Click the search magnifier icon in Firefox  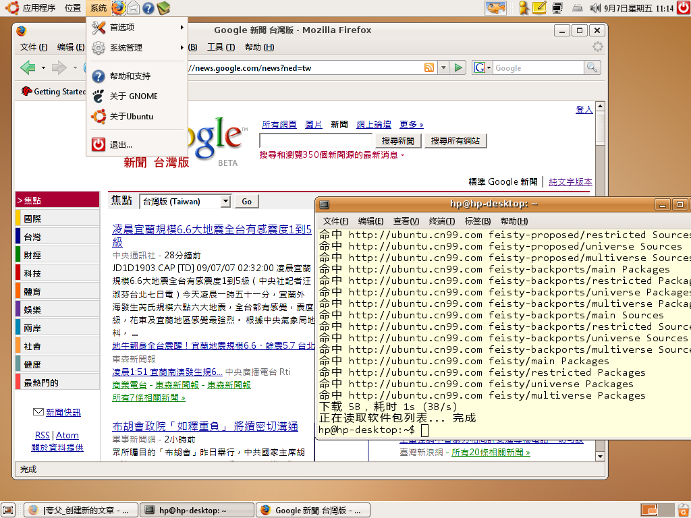tap(592, 67)
